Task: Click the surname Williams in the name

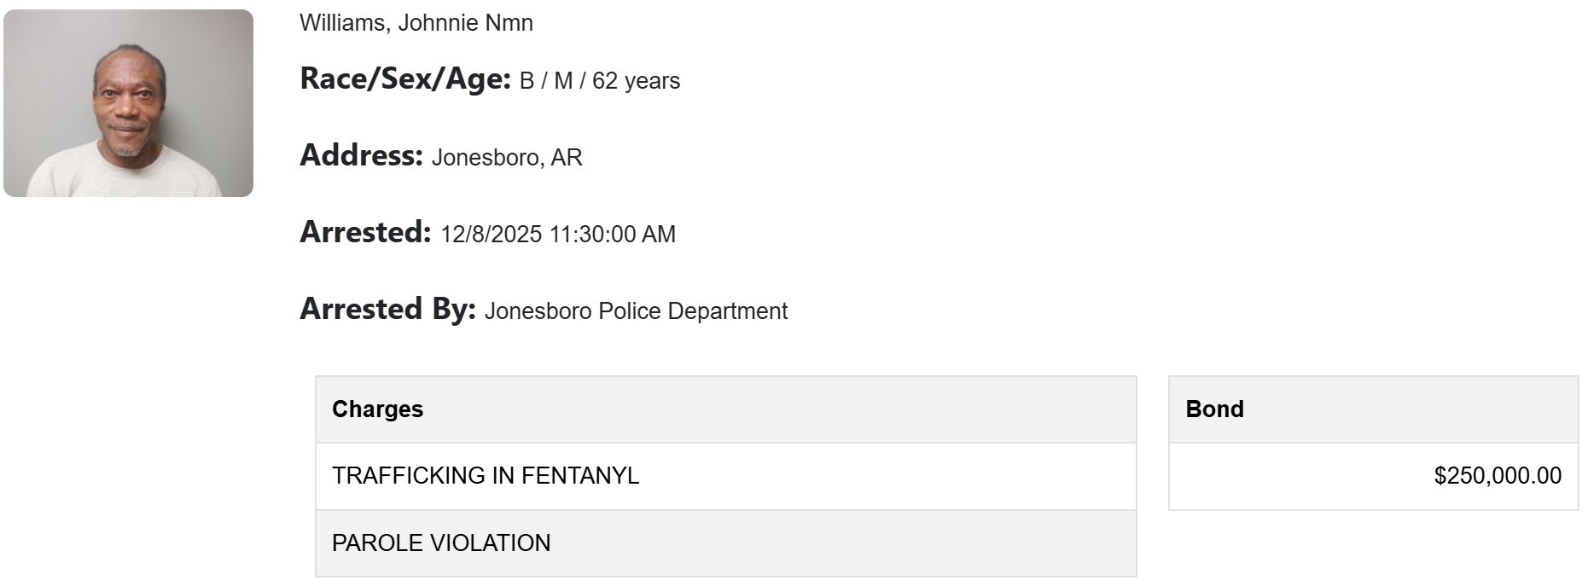Action: tap(341, 23)
